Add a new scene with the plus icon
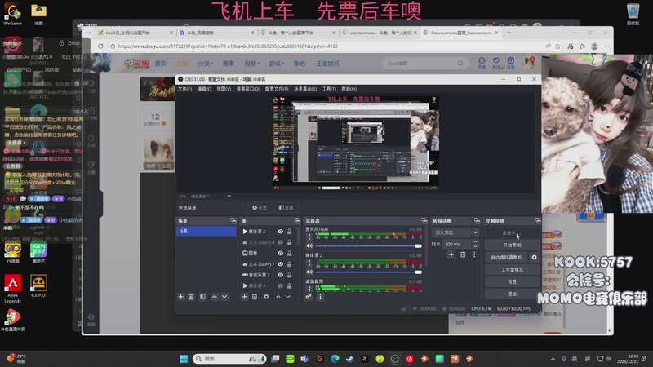This screenshot has height=367, width=653. pos(180,297)
